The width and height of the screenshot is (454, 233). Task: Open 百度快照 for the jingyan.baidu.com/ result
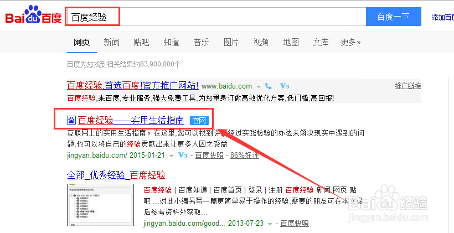tap(209, 156)
